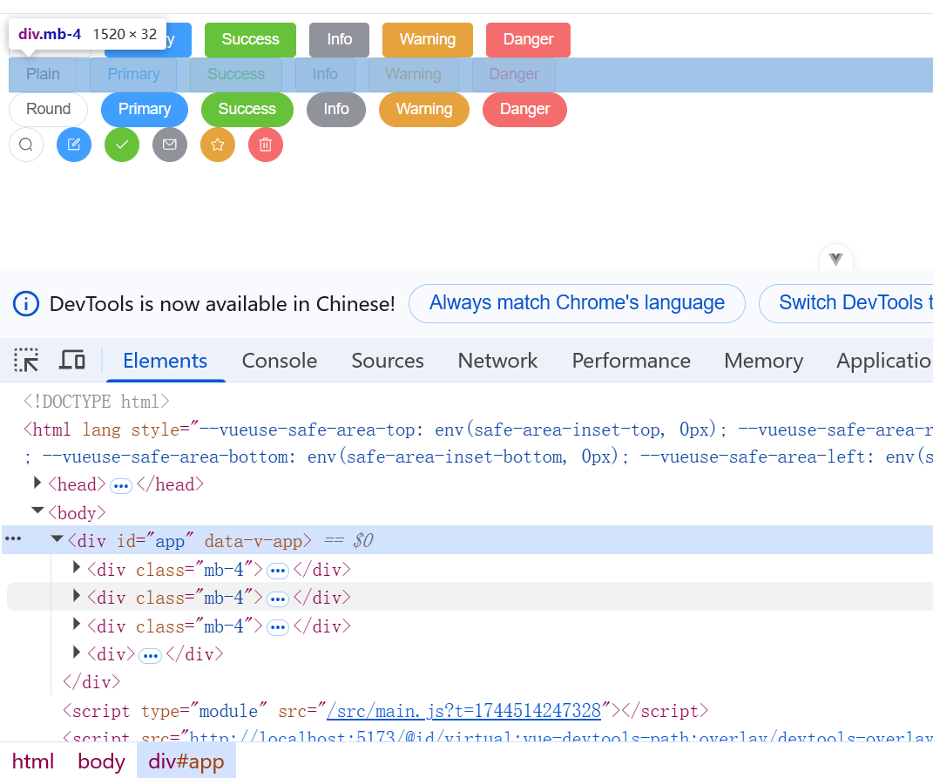Select body in the breadcrumb bar
This screenshot has width=933, height=778.
[101, 761]
